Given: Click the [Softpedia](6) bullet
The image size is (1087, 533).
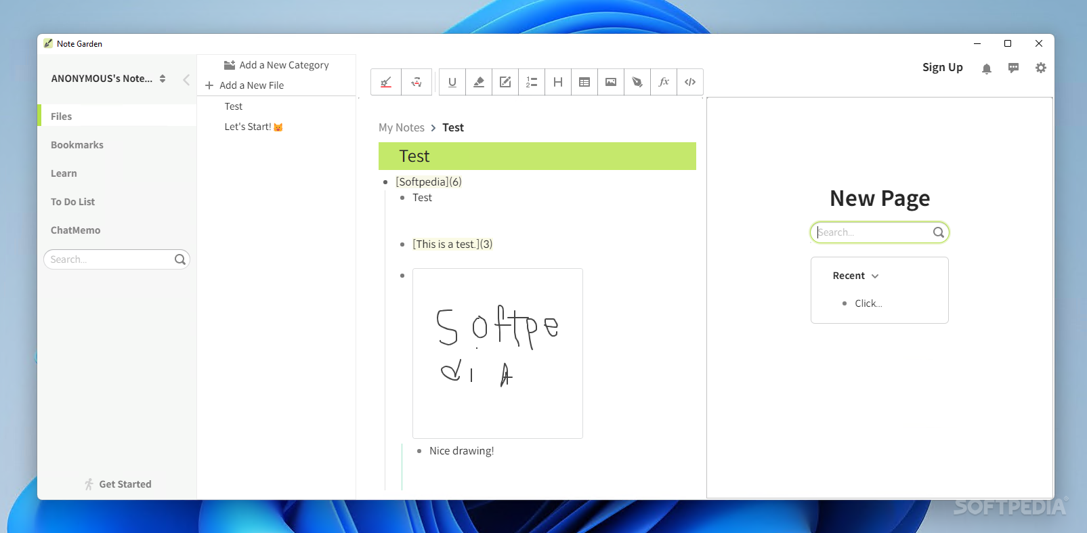Looking at the screenshot, I should (x=429, y=182).
